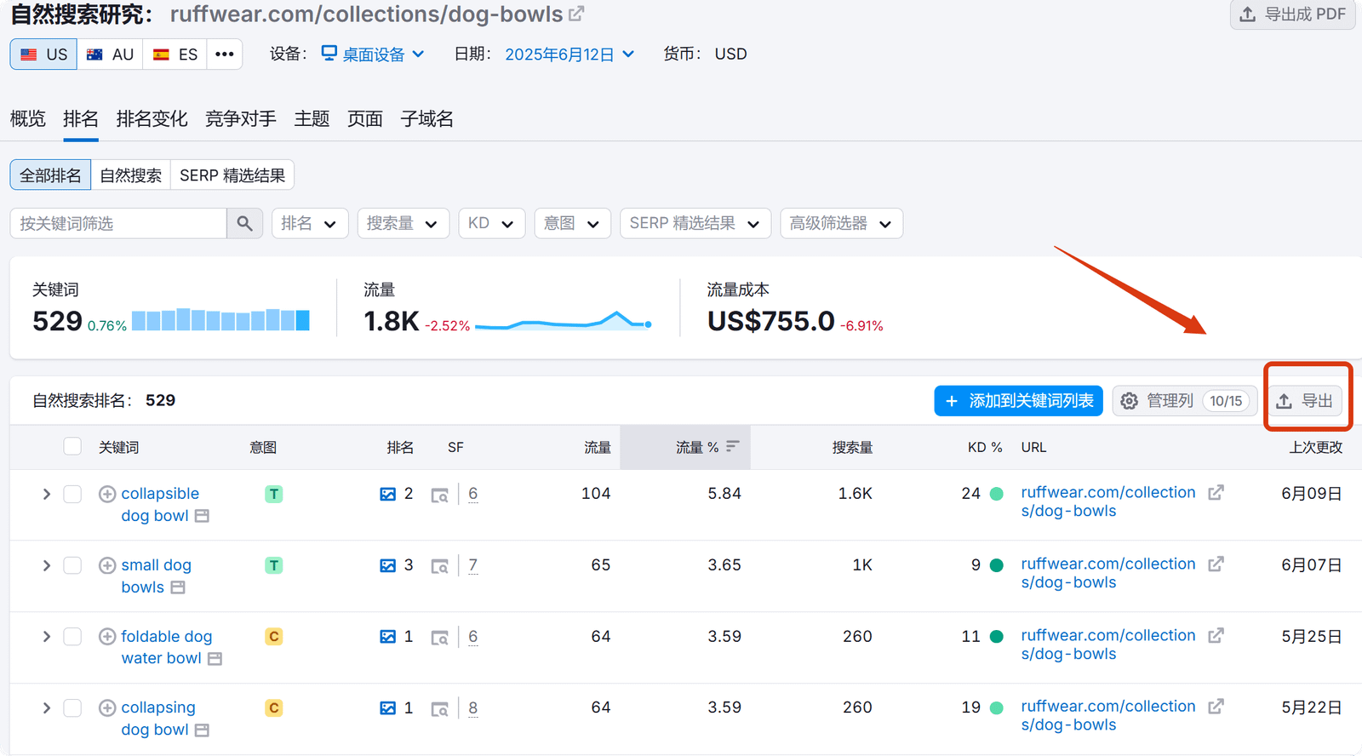
Task: Click the traffic trend sparkline chart
Action: pos(564,321)
